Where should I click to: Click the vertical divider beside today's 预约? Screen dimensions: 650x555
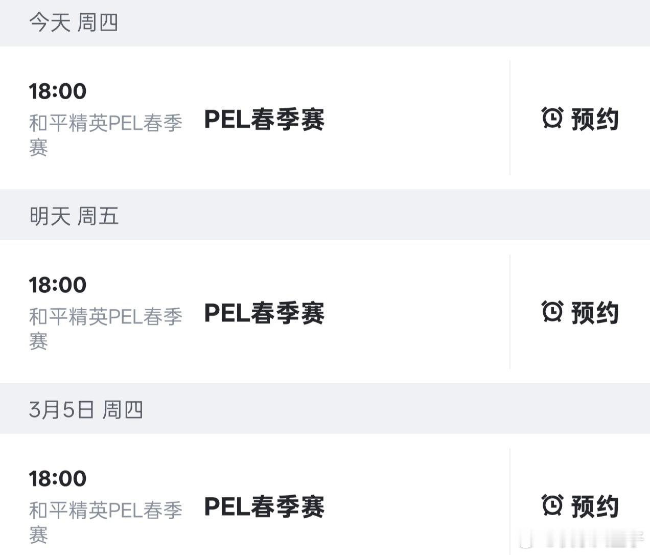510,118
